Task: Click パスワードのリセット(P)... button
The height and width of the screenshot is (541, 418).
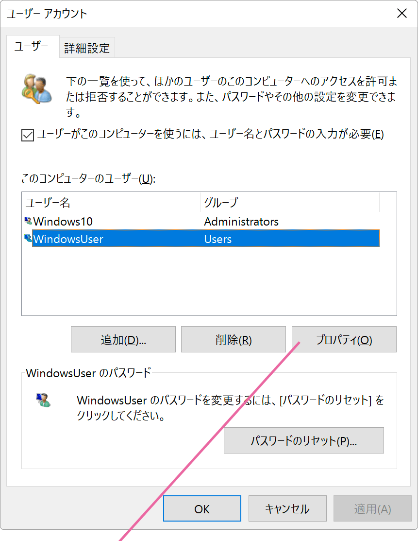Action: tap(303, 440)
